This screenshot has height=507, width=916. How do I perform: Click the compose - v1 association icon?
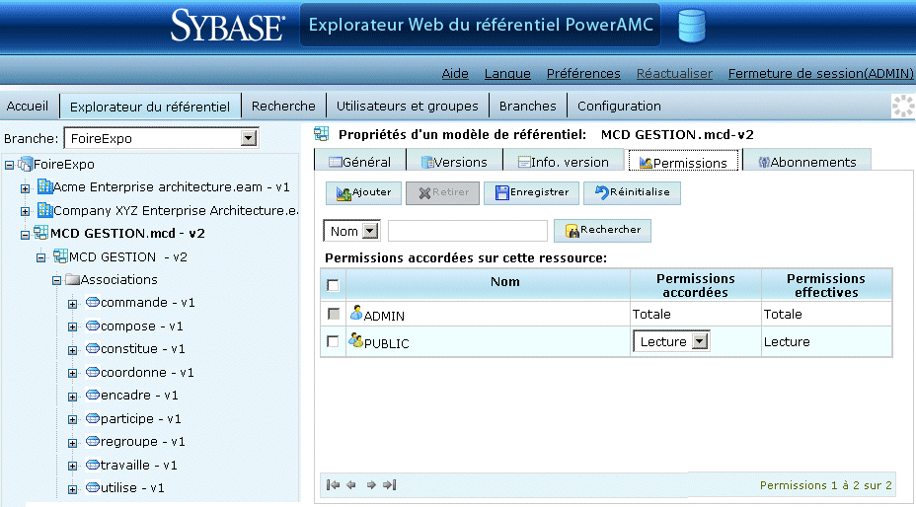(93, 326)
